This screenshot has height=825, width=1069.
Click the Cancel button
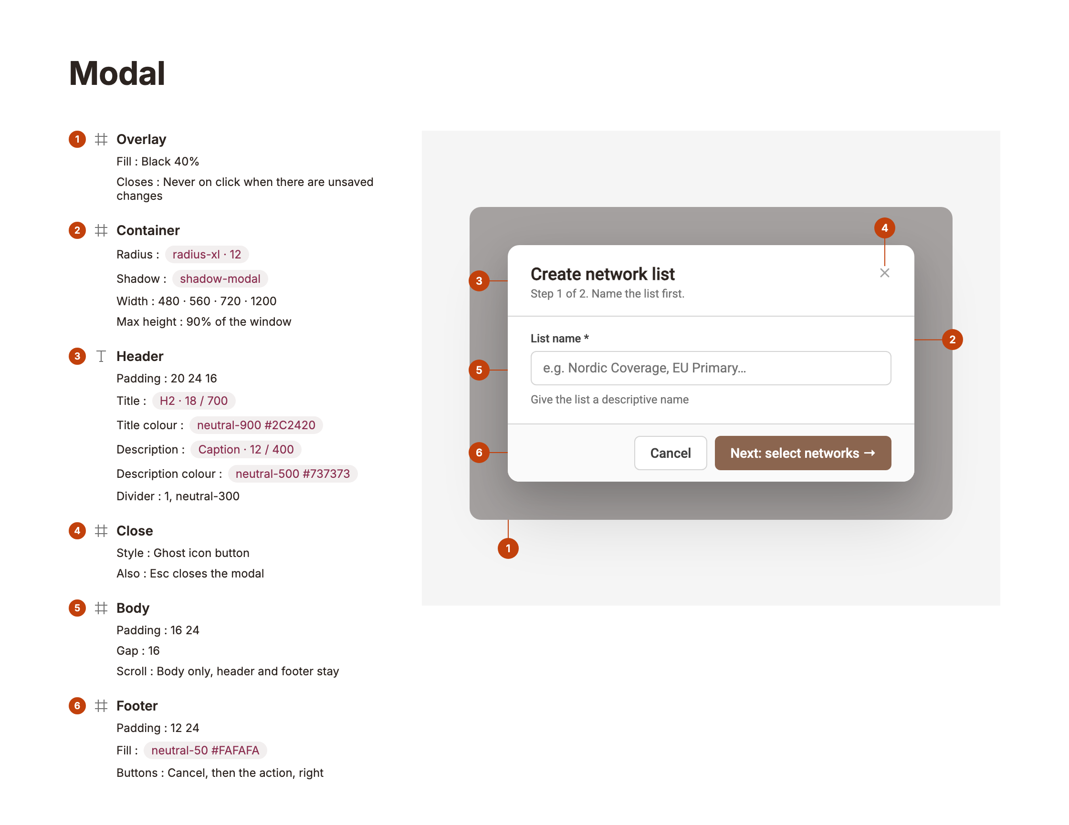pos(670,453)
